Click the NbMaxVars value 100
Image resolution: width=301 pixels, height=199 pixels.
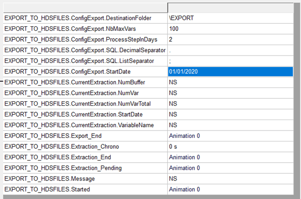(x=174, y=29)
